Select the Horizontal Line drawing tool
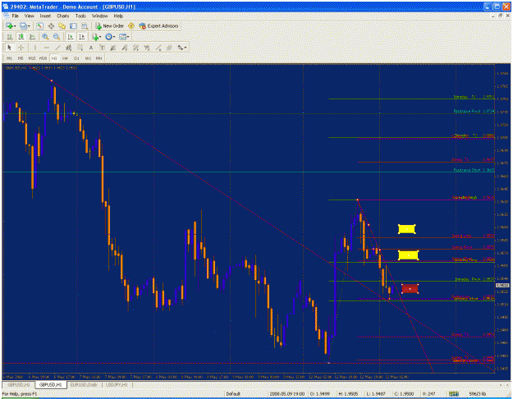 pyautogui.click(x=46, y=48)
